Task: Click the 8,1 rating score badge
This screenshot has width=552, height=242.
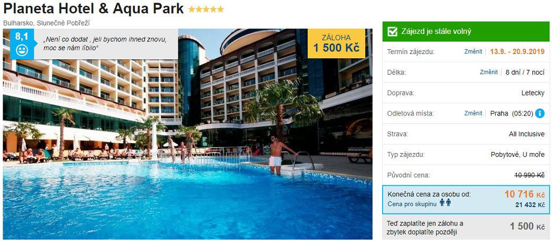Action: click(22, 36)
